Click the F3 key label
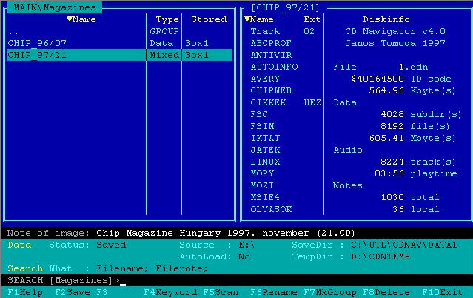 [102, 292]
